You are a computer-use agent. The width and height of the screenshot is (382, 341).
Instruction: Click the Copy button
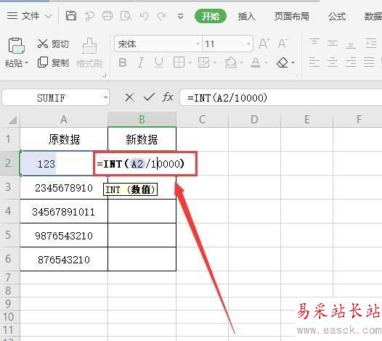(x=53, y=62)
